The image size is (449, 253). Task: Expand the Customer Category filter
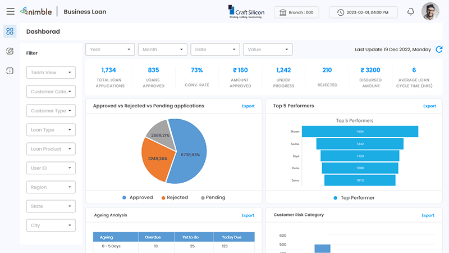tap(51, 92)
